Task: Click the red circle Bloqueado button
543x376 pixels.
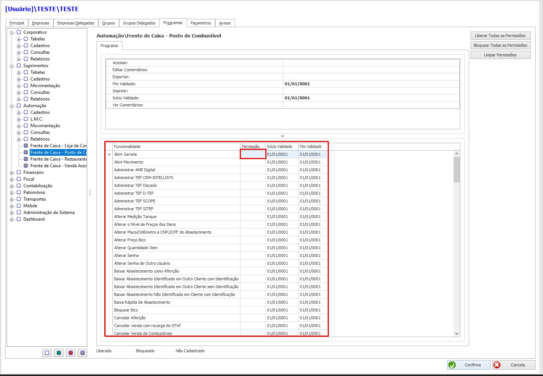Action: (x=71, y=353)
